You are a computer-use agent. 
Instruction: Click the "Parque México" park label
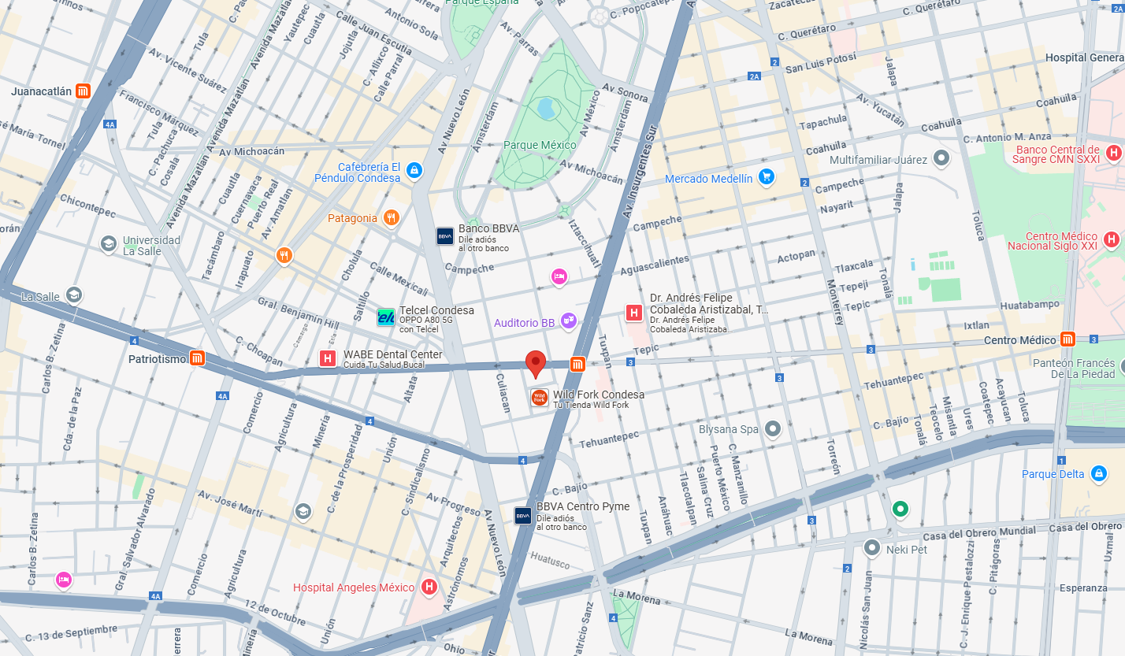pyautogui.click(x=540, y=145)
